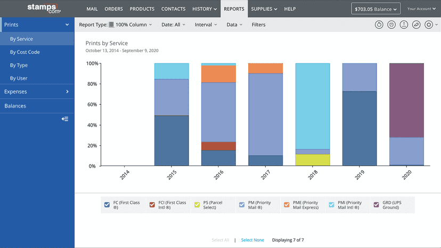Collapse the sidebar with the arrow icon

tap(65, 119)
